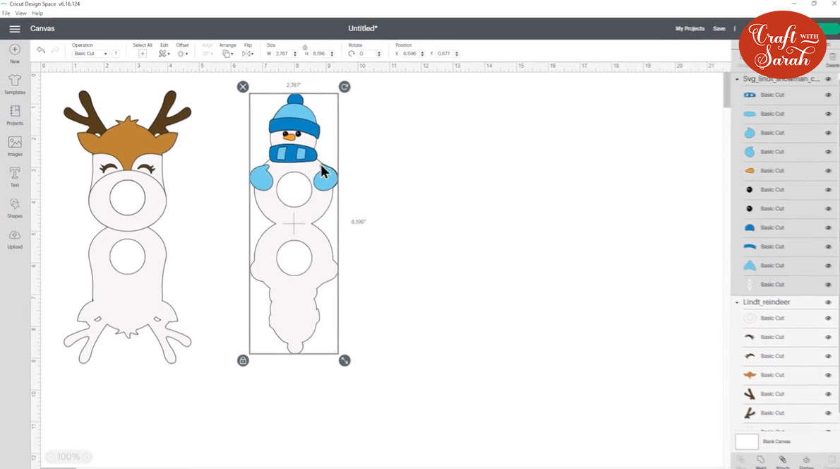This screenshot has height=469, width=840.
Task: Click the Canvas title
Action: (x=42, y=29)
